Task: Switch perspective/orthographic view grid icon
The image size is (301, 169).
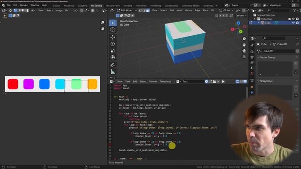Action: [244, 57]
